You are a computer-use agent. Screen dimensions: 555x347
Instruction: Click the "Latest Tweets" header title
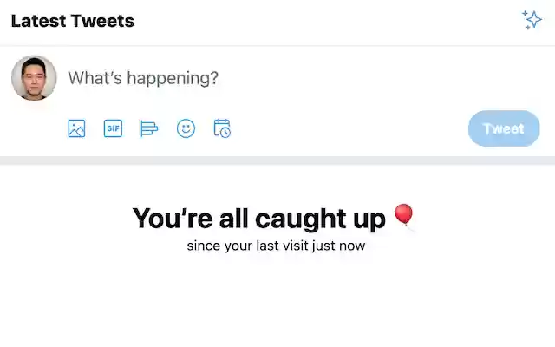click(x=72, y=21)
